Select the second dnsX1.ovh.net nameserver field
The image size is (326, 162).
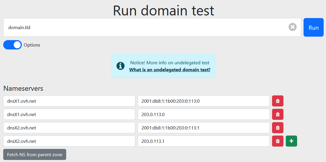69,114
